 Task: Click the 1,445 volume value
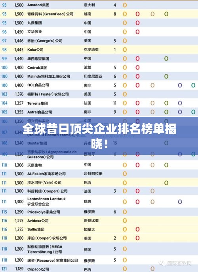19,50
